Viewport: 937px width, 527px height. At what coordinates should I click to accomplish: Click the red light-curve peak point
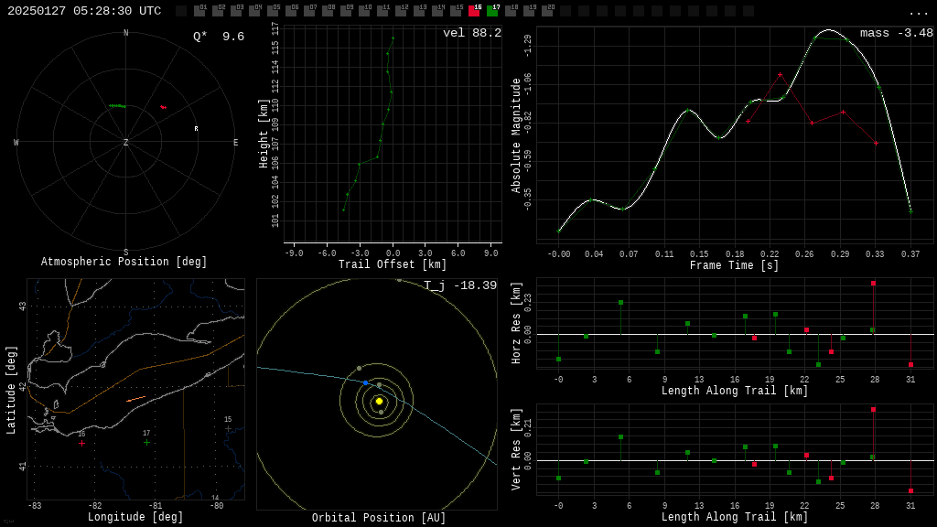pos(780,75)
